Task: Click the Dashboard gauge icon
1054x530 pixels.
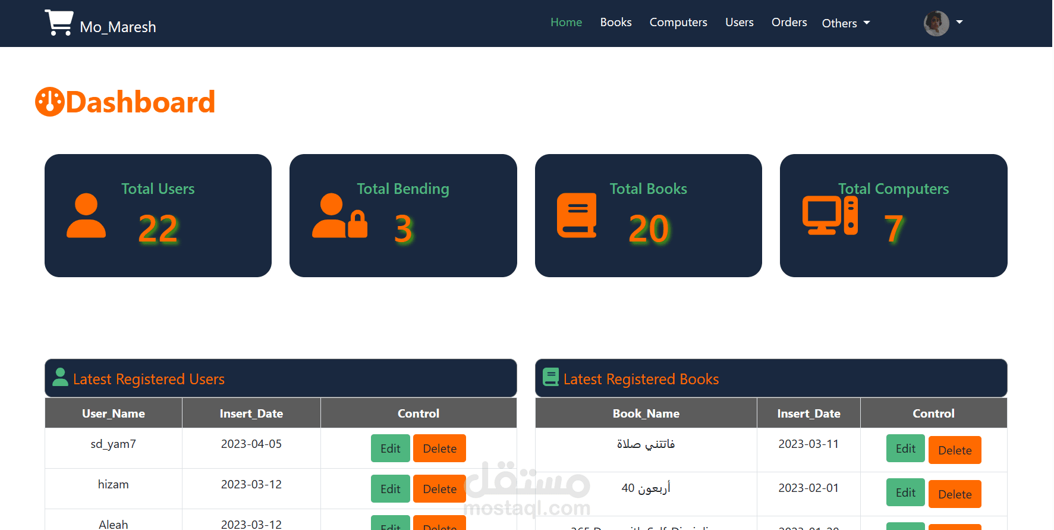Action: coord(50,102)
